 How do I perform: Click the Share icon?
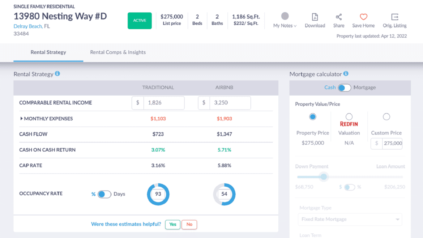point(338,16)
